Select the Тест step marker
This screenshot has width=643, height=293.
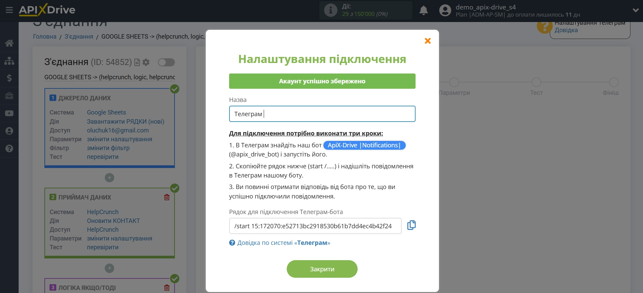[x=536, y=82]
